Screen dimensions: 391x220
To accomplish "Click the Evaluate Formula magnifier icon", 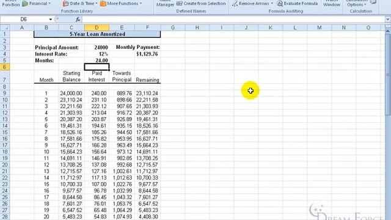I will 280,4.
